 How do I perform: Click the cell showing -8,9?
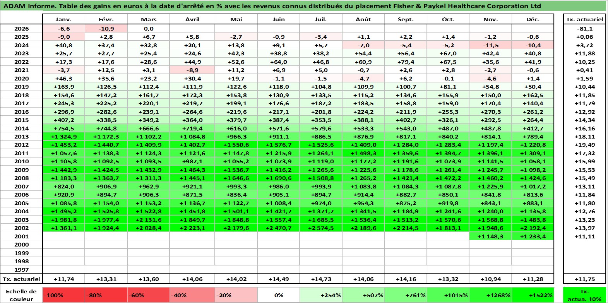point(192,70)
